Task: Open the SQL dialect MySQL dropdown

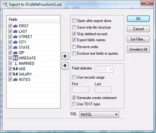Action: 99,114
